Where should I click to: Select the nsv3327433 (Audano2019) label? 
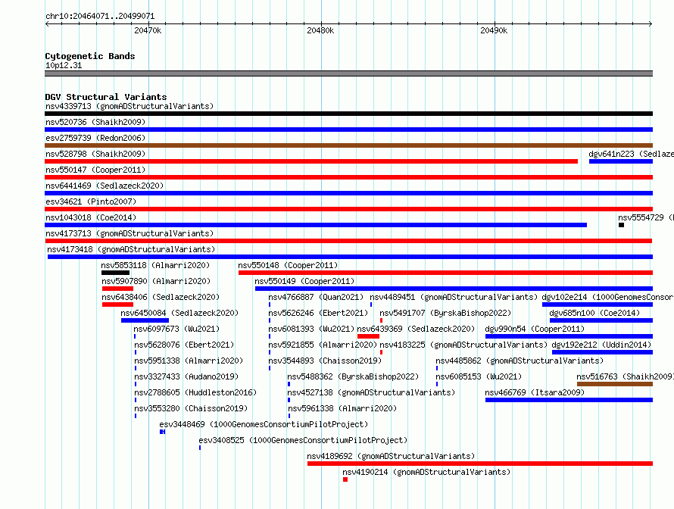tap(186, 376)
